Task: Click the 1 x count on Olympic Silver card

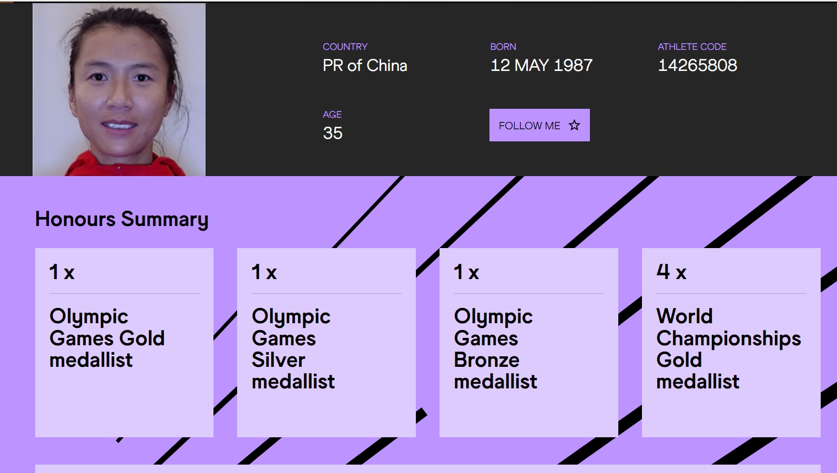Action: click(264, 272)
